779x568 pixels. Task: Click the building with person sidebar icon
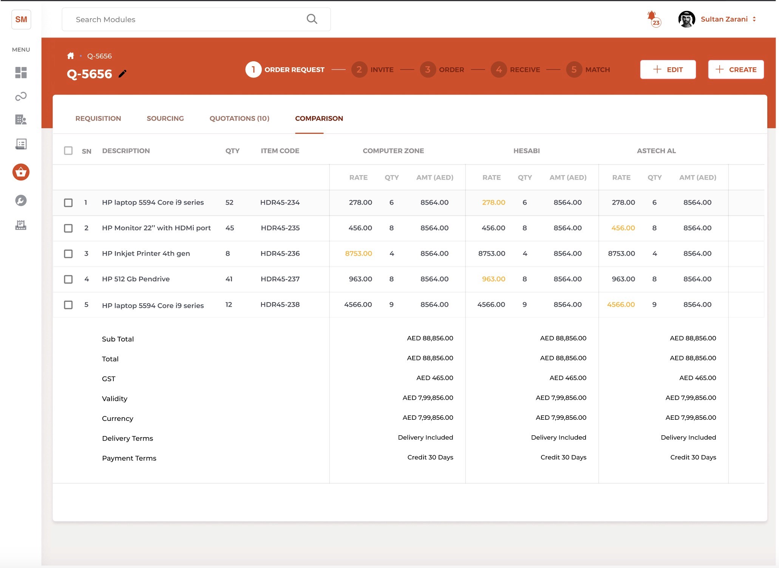(x=21, y=120)
